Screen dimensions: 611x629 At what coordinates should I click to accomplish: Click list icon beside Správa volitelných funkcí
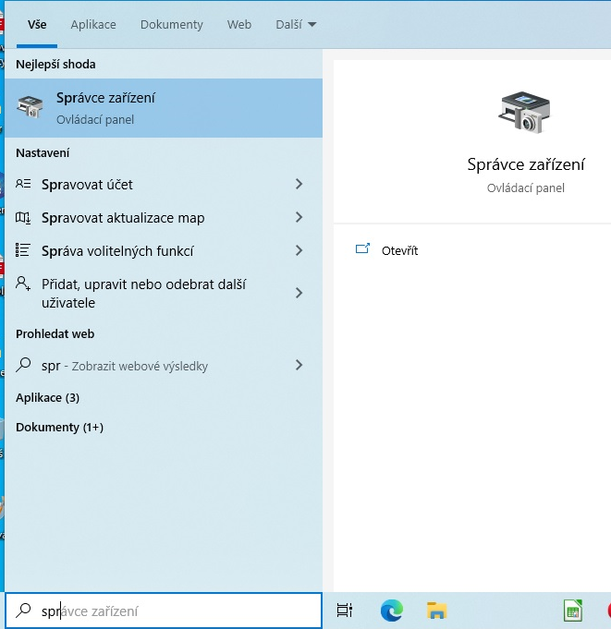pyautogui.click(x=22, y=250)
